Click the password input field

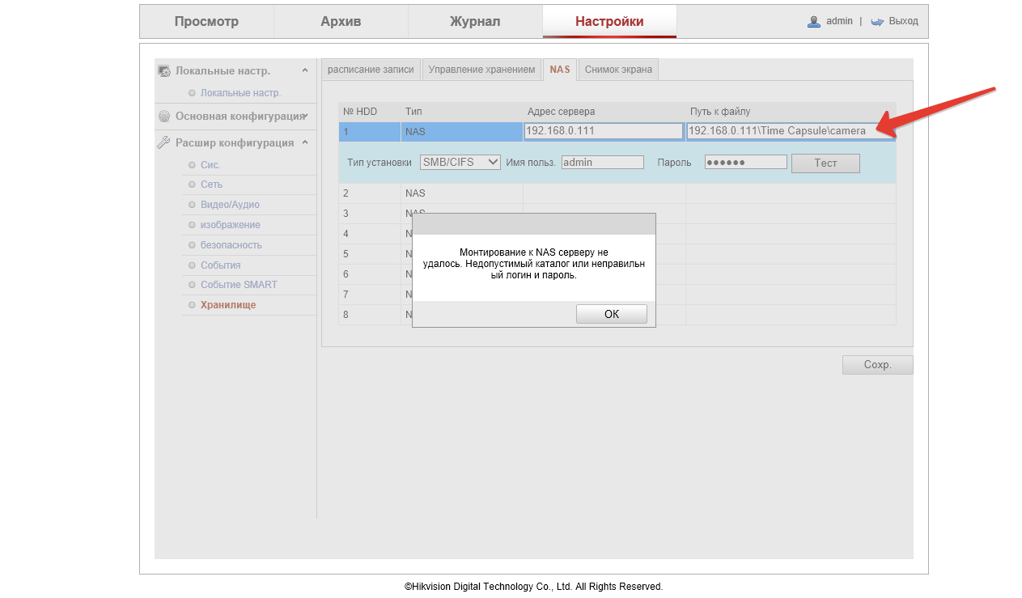click(x=745, y=163)
